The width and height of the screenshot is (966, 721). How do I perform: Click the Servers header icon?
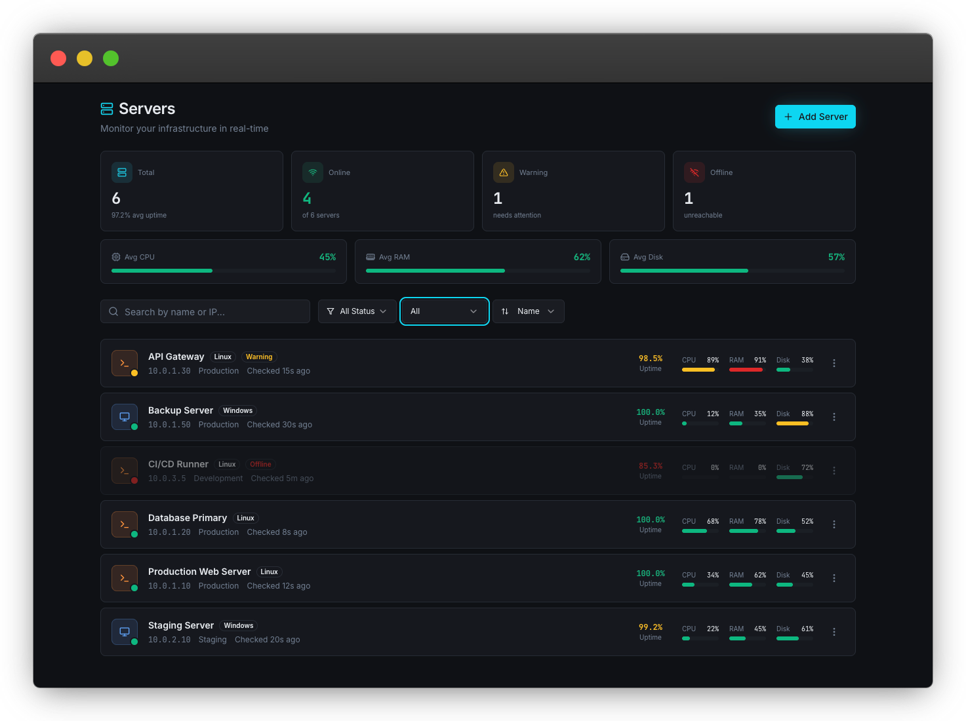click(107, 108)
